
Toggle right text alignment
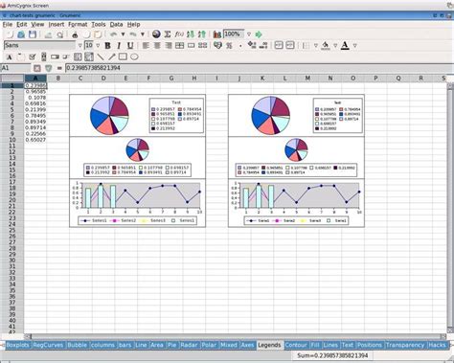tap(169, 46)
